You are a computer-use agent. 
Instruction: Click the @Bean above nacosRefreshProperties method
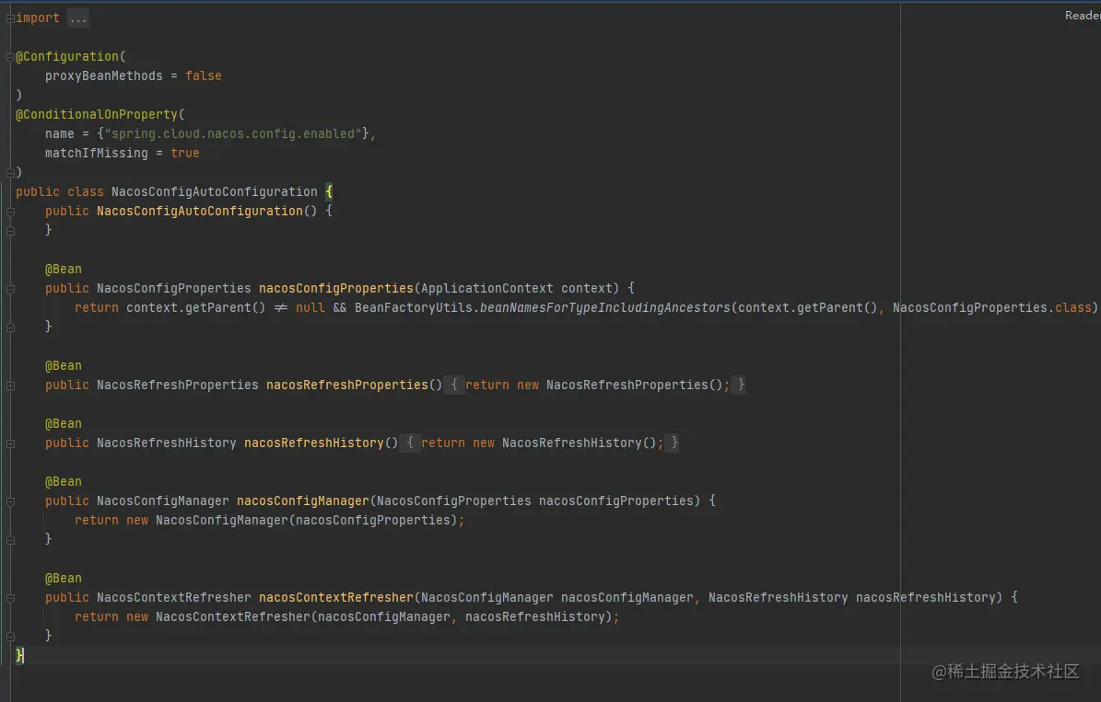click(x=64, y=366)
